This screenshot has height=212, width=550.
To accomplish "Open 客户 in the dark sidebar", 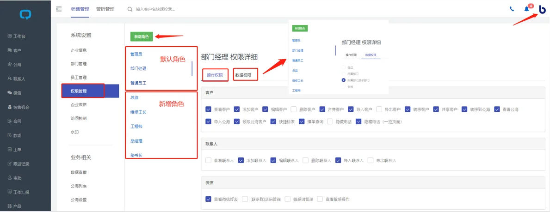I will [x=14, y=50].
